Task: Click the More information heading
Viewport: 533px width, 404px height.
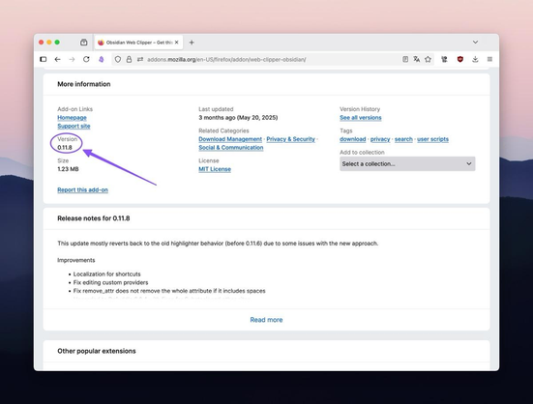Action: click(84, 84)
